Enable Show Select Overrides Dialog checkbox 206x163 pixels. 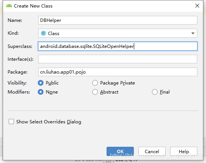pos(11,121)
